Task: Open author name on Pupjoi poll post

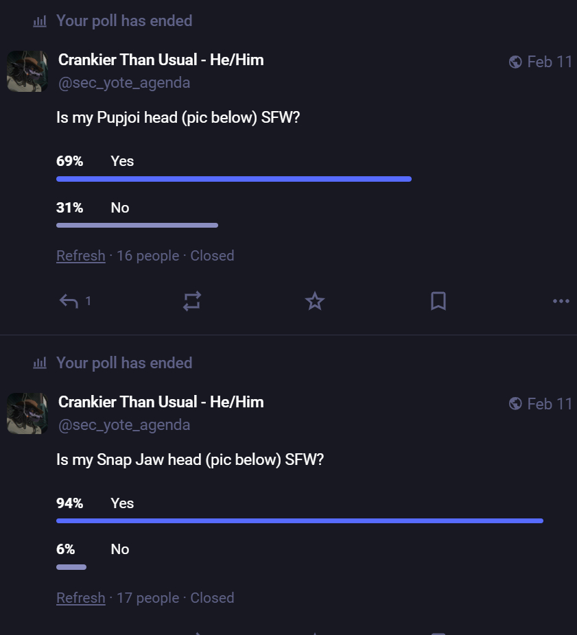Action: (161, 60)
